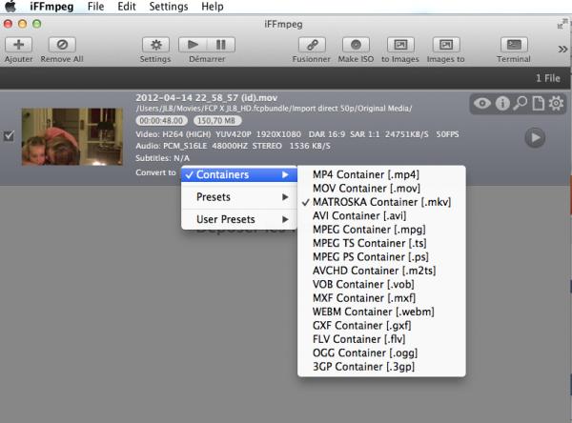Click the video thumbnail preview
The width and height of the screenshot is (572, 423).
(x=72, y=137)
